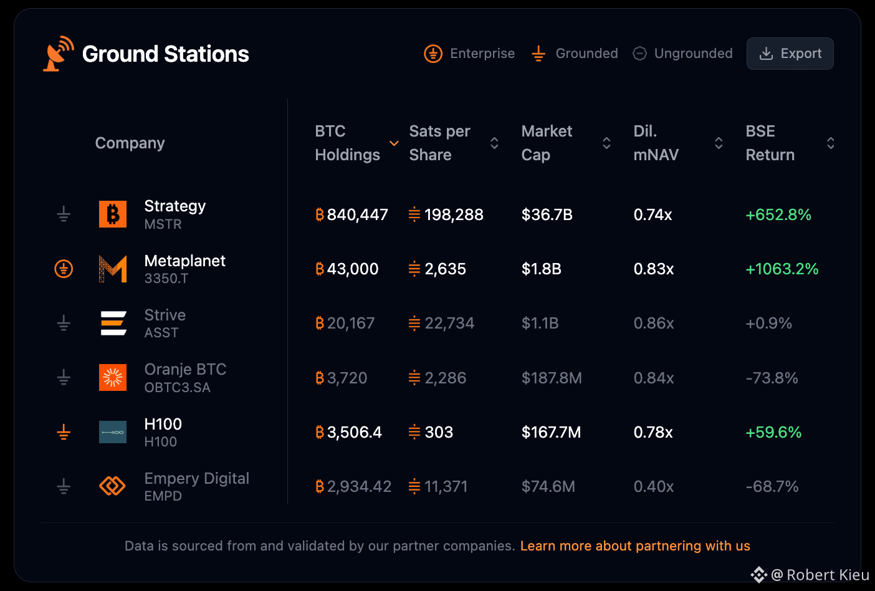Sort by Sats per Share arrows

tap(494, 143)
